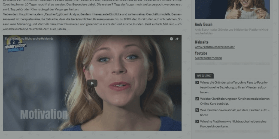Open the www.Nichtraucherhelden.de/ website link

coord(215,47)
